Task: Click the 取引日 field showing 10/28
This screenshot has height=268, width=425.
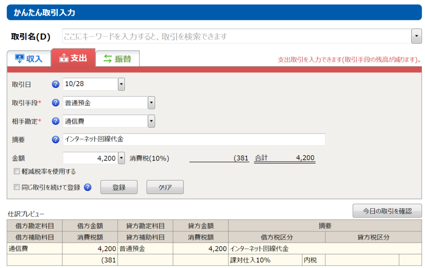Action: [x=90, y=84]
